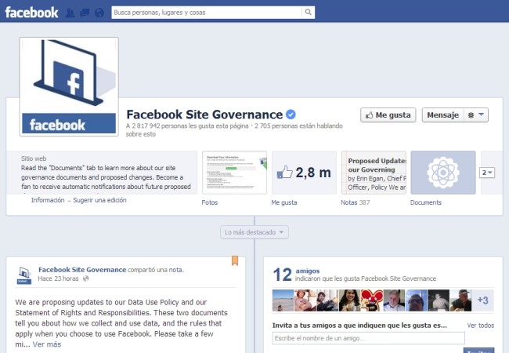Click the Facebook logo in header
Viewport: 509px width, 353px height.
(x=31, y=13)
